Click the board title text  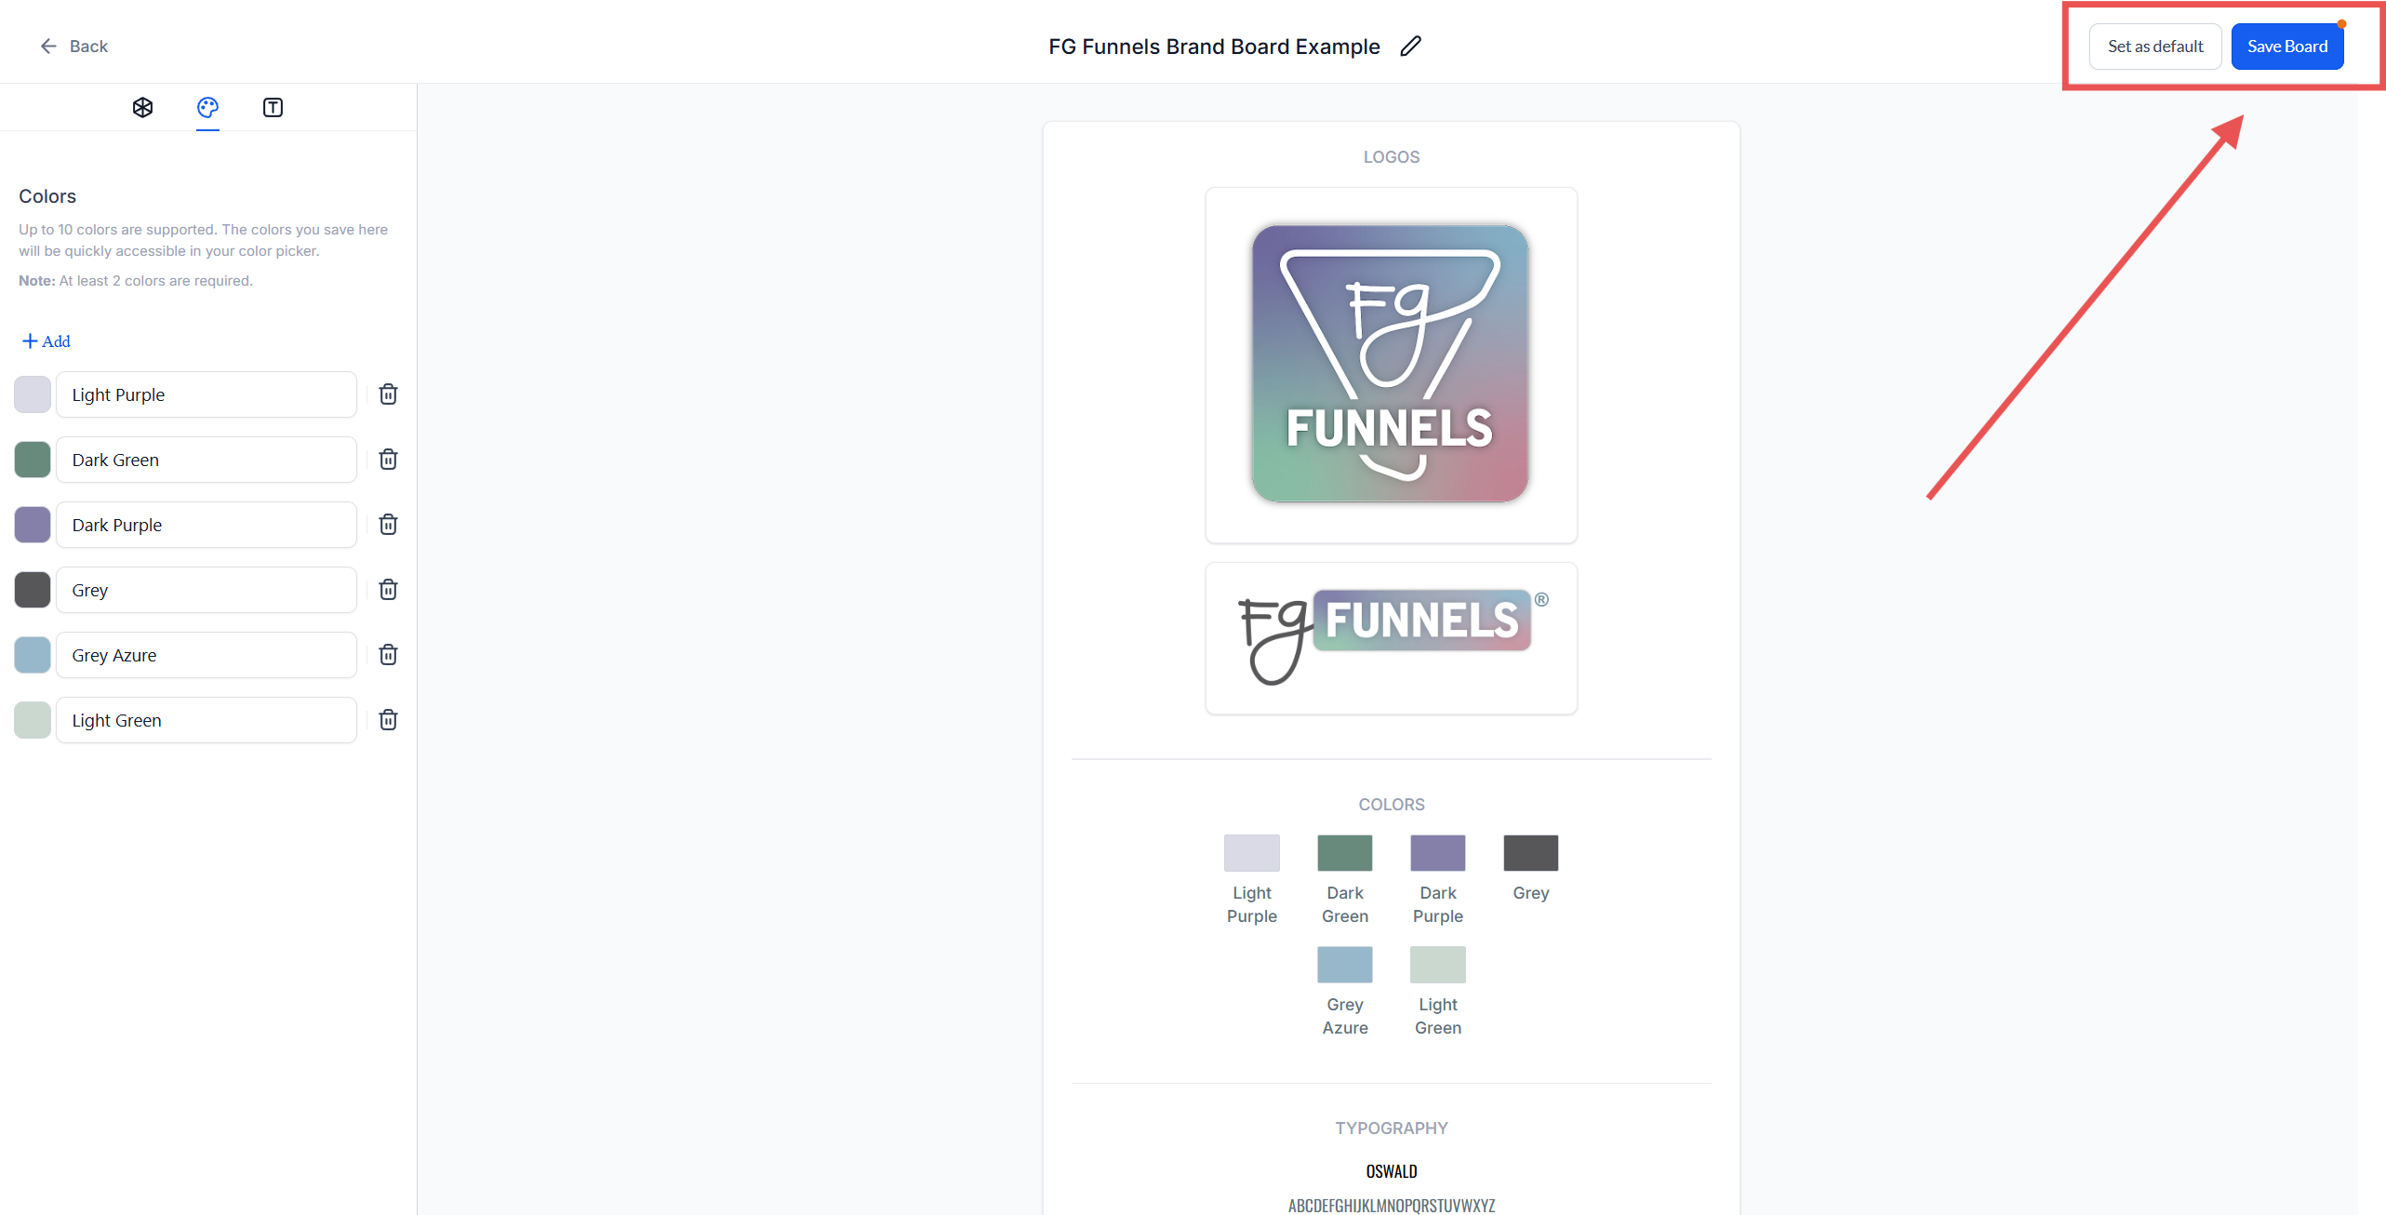point(1214,47)
